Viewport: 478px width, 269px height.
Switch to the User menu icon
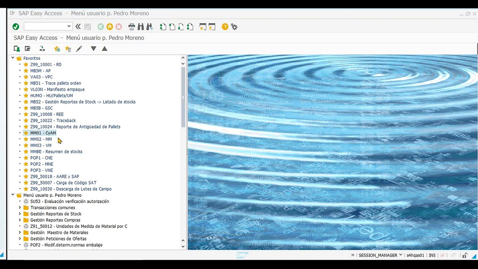tap(17, 49)
